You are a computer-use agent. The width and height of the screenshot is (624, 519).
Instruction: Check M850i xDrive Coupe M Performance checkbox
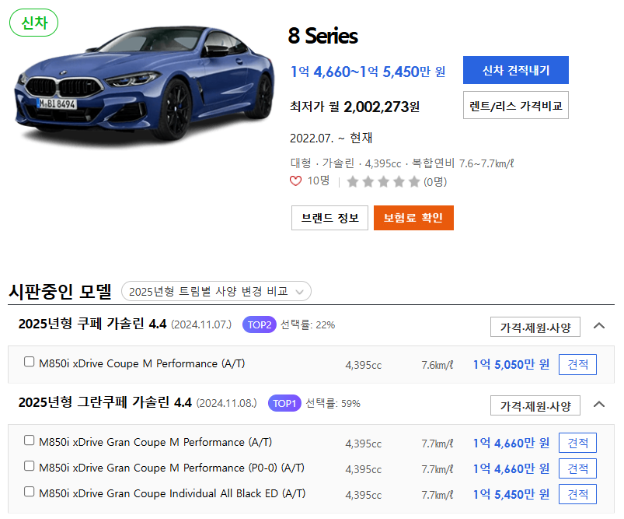point(29,362)
